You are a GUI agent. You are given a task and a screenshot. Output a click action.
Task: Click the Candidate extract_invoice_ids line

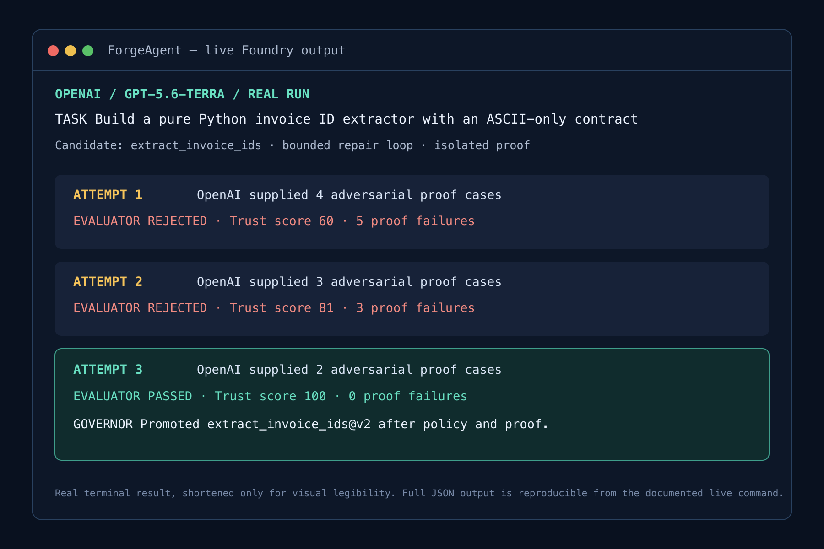[293, 145]
